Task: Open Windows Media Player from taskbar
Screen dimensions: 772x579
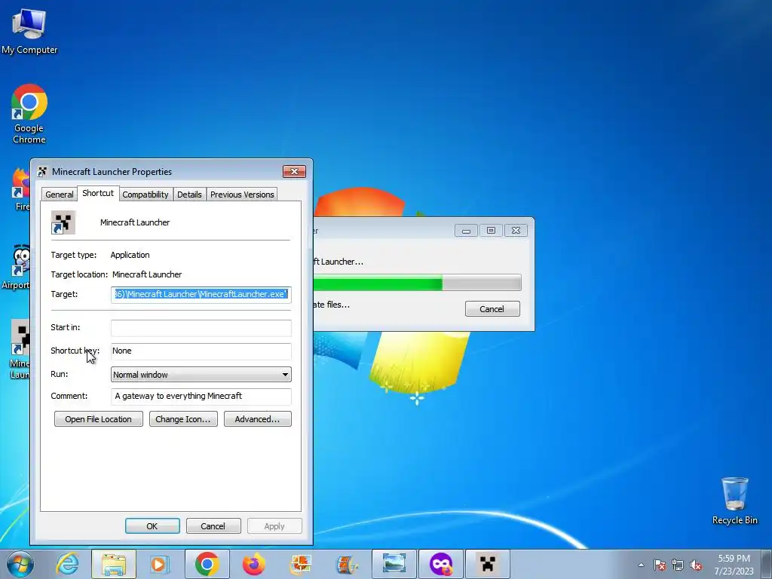Action: (160, 564)
